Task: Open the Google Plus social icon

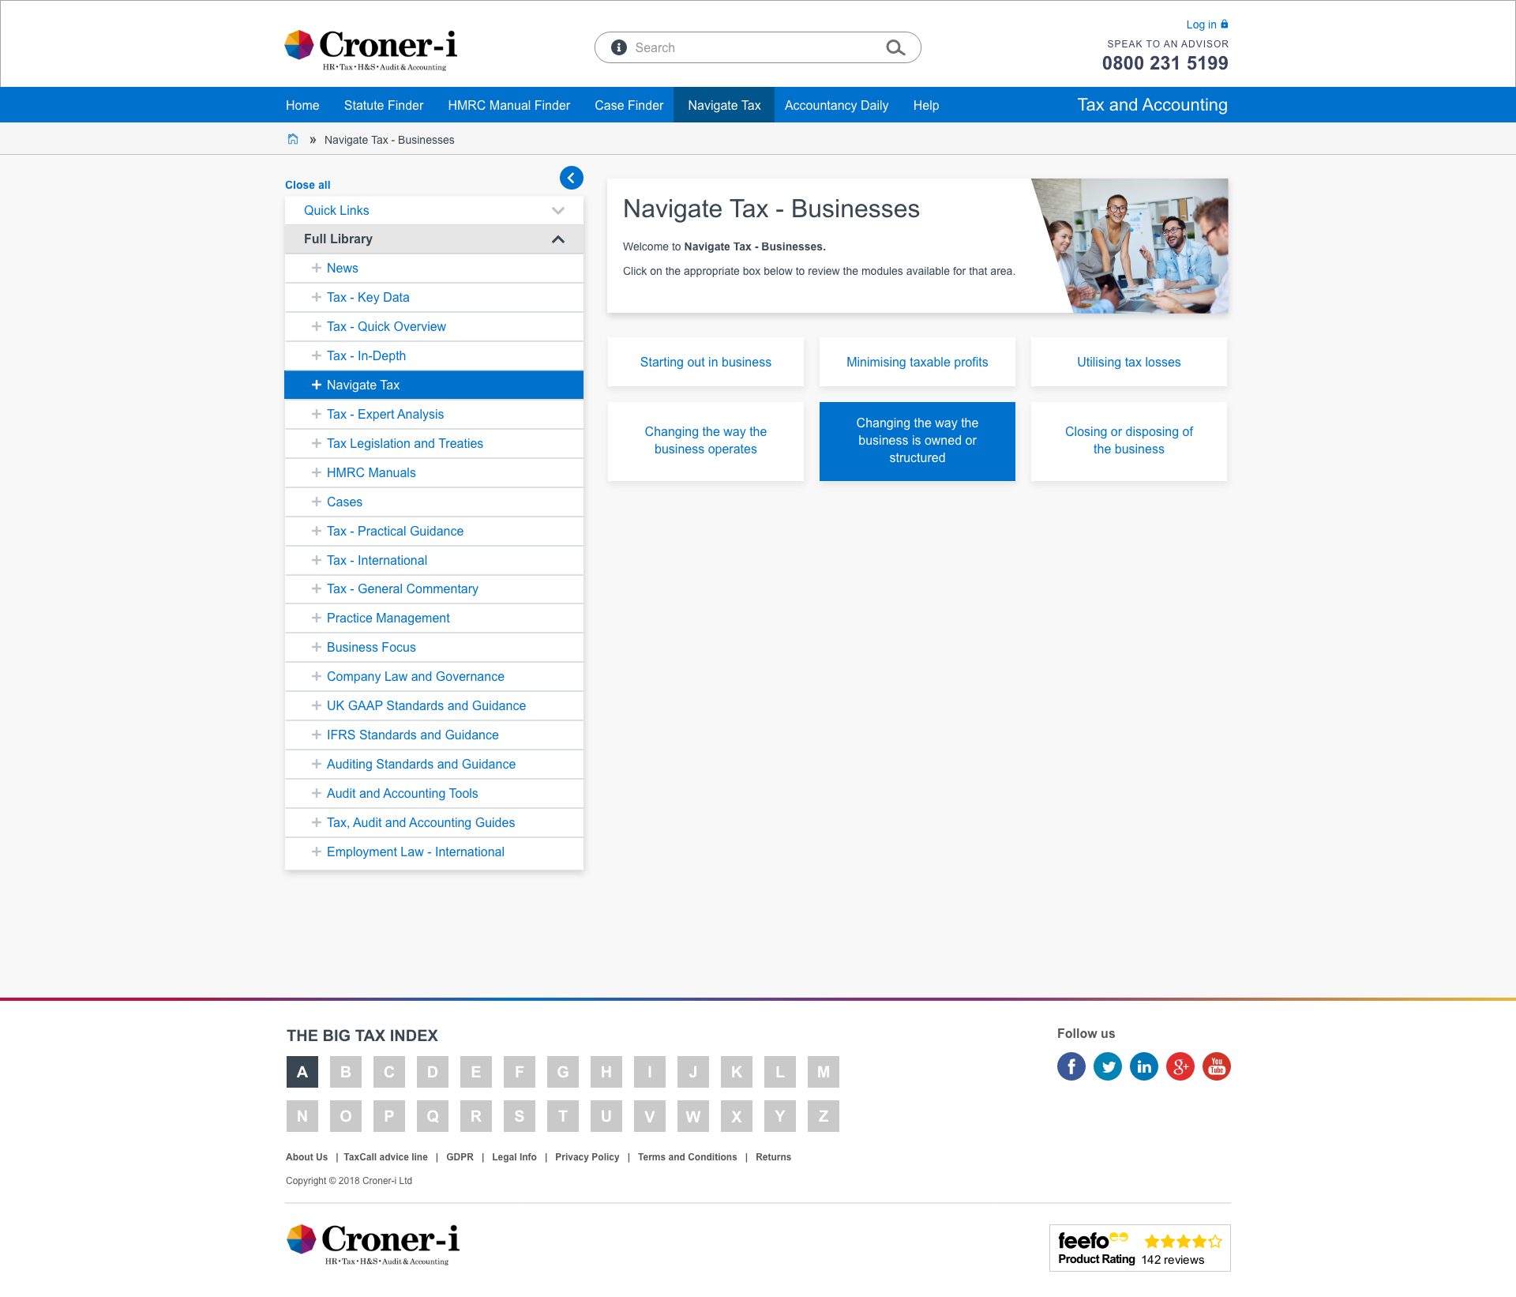Action: (1180, 1066)
